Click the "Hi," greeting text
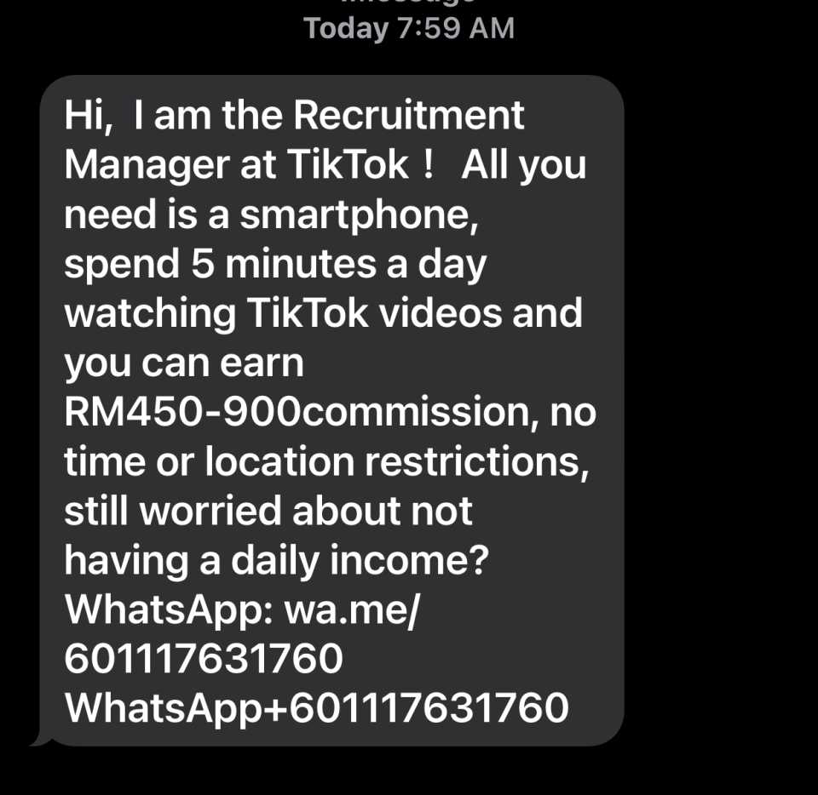 (x=88, y=116)
